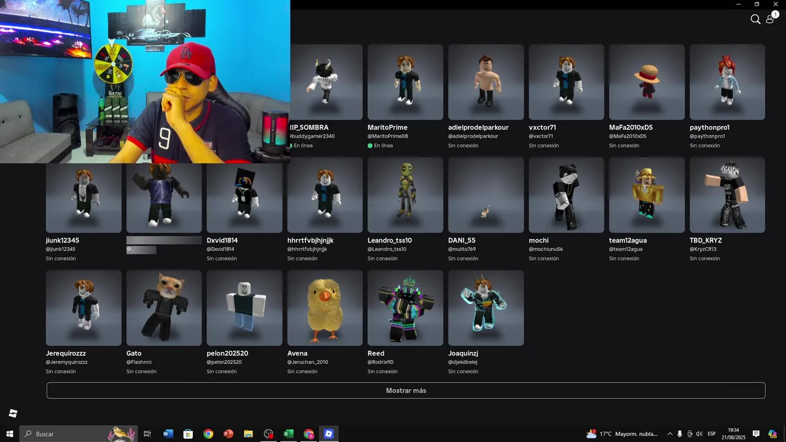Image resolution: width=786 pixels, height=442 pixels.
Task: Open Avena's yellow chick avatar
Action: (x=325, y=308)
